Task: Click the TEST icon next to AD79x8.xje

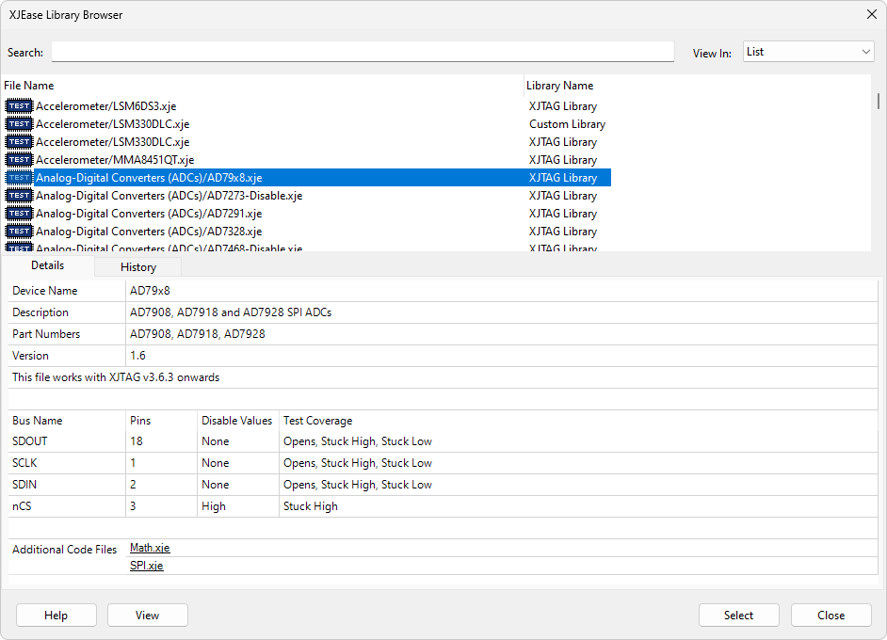Action: (19, 178)
